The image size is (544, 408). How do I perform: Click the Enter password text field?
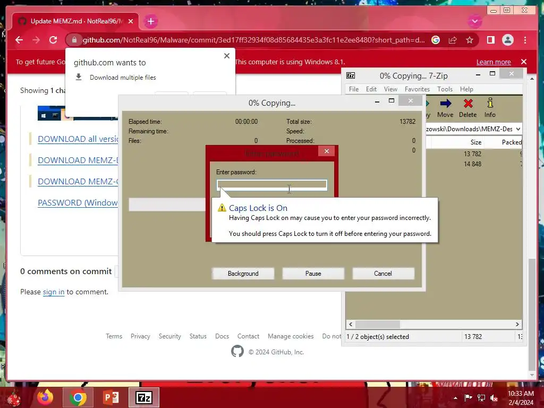tap(271, 185)
